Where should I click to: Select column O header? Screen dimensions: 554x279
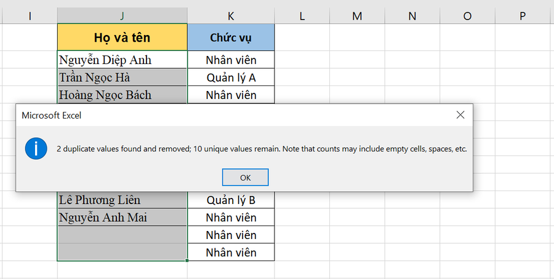tap(467, 16)
